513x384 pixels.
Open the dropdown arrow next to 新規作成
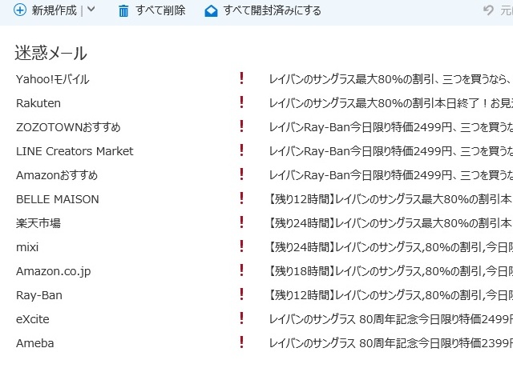[x=91, y=10]
